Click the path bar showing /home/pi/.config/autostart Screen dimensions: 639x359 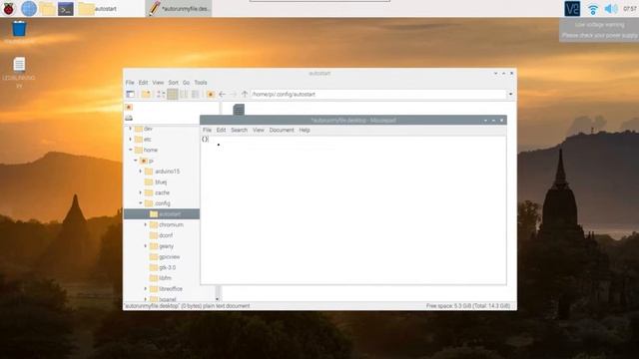(378, 94)
